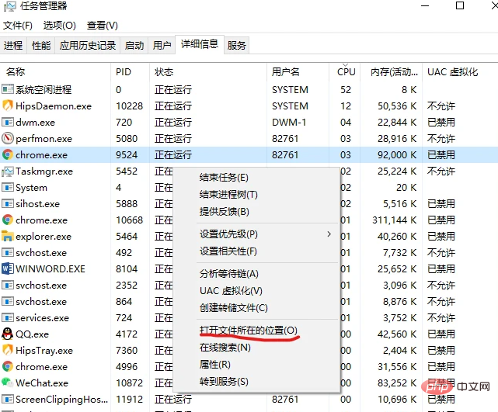
Task: Sort by the PID column header
Action: [x=131, y=72]
